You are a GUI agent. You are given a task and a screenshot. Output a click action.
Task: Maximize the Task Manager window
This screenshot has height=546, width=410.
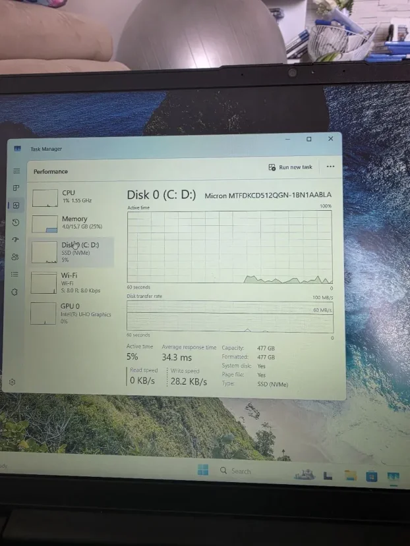309,139
